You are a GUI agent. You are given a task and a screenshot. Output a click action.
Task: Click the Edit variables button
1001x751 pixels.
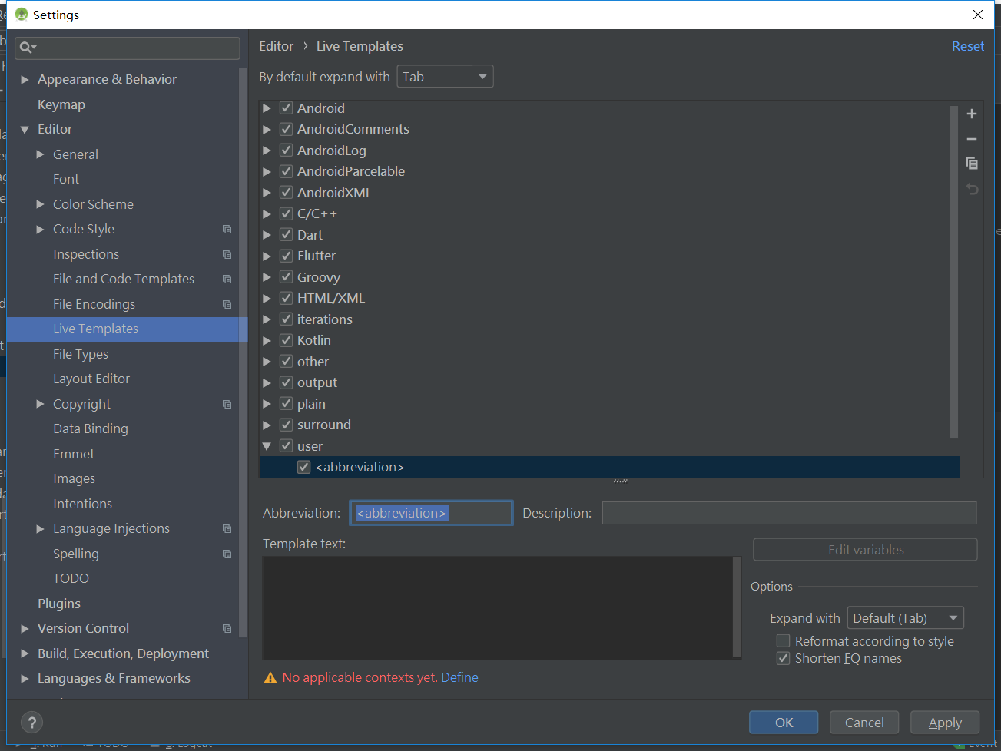tap(865, 550)
